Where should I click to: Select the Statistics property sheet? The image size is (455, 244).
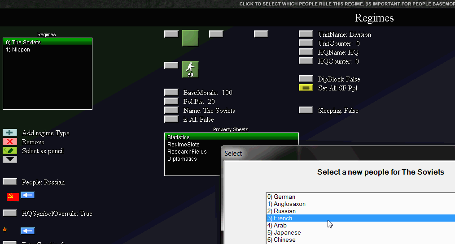(231, 137)
